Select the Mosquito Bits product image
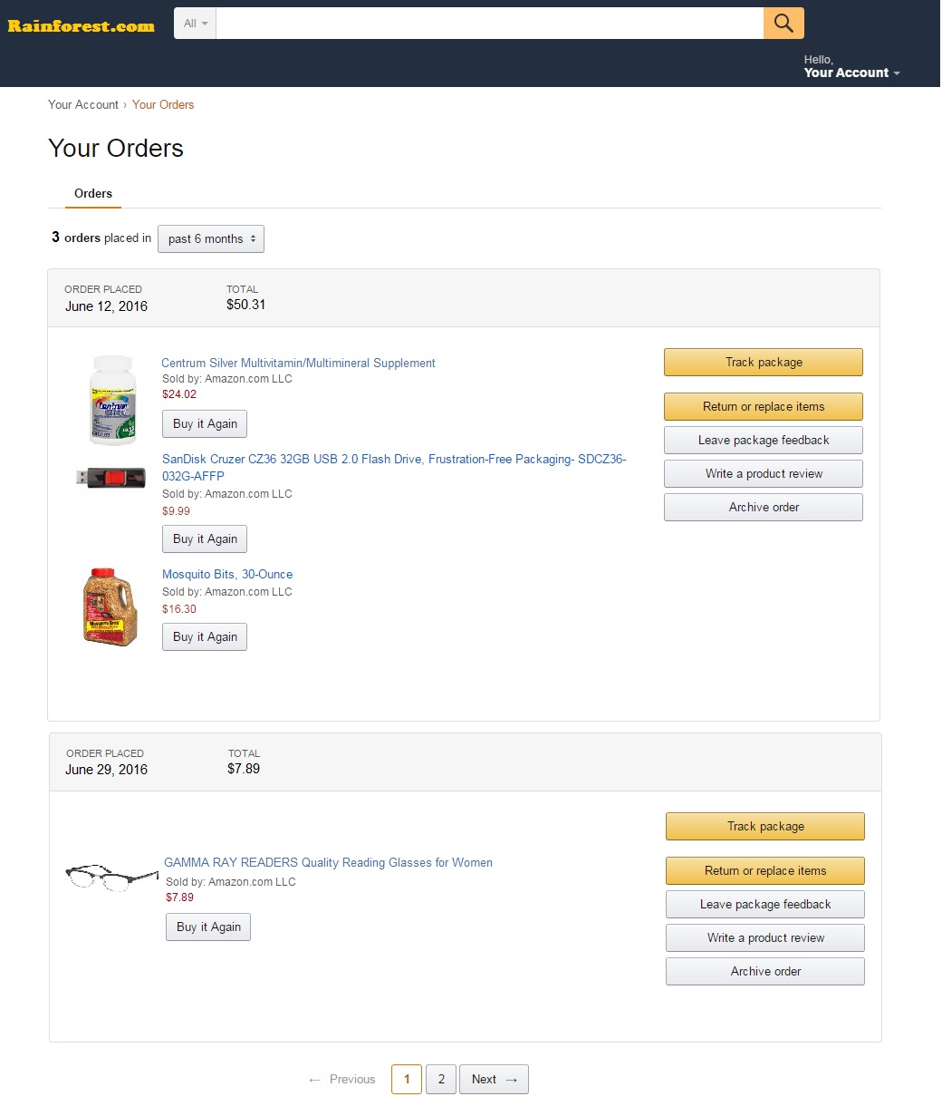 pos(110,607)
